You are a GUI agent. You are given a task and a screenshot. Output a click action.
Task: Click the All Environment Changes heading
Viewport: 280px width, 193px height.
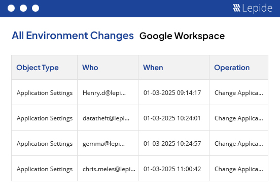click(73, 36)
